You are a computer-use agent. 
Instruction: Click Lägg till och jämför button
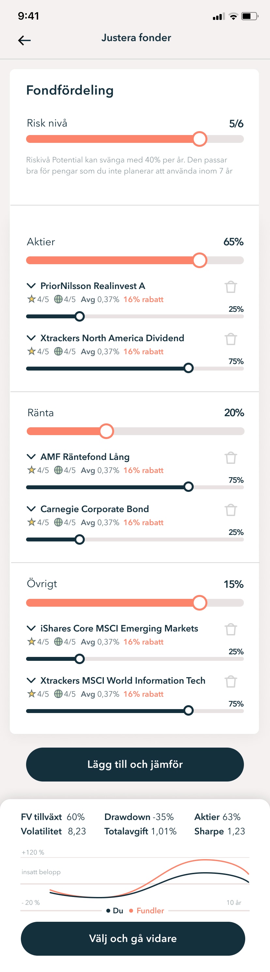pyautogui.click(x=135, y=764)
